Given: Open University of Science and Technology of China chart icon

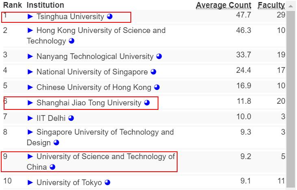Looking at the screenshot, I should pos(52,167).
